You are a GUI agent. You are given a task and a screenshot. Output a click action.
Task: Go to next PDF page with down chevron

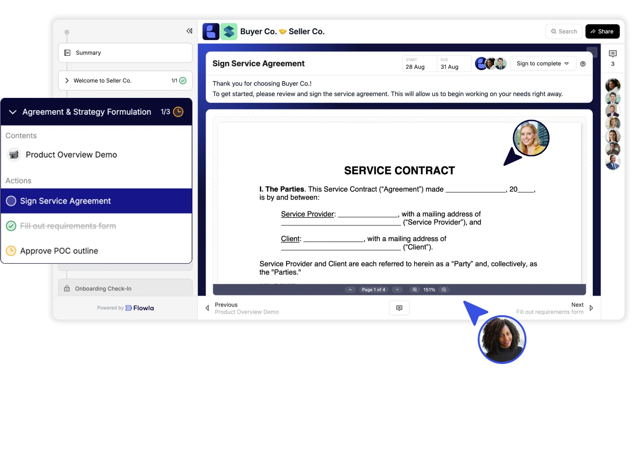[397, 290]
